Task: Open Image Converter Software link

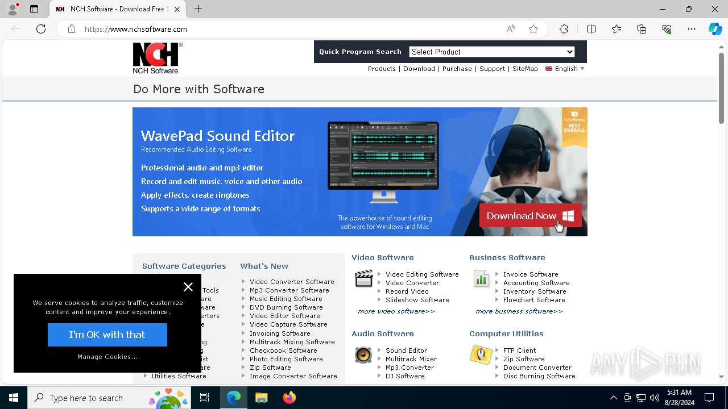Action: (x=293, y=376)
